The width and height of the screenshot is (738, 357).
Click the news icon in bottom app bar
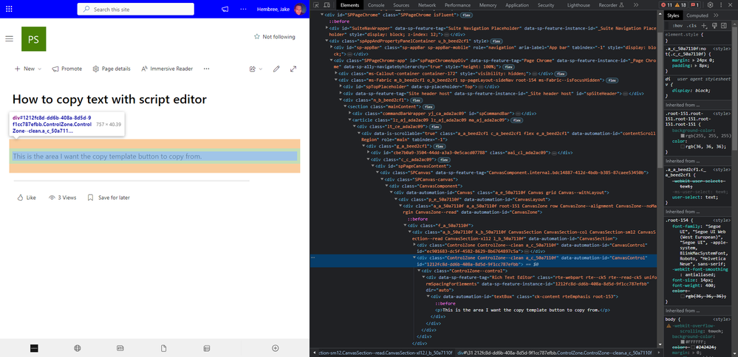coord(120,348)
